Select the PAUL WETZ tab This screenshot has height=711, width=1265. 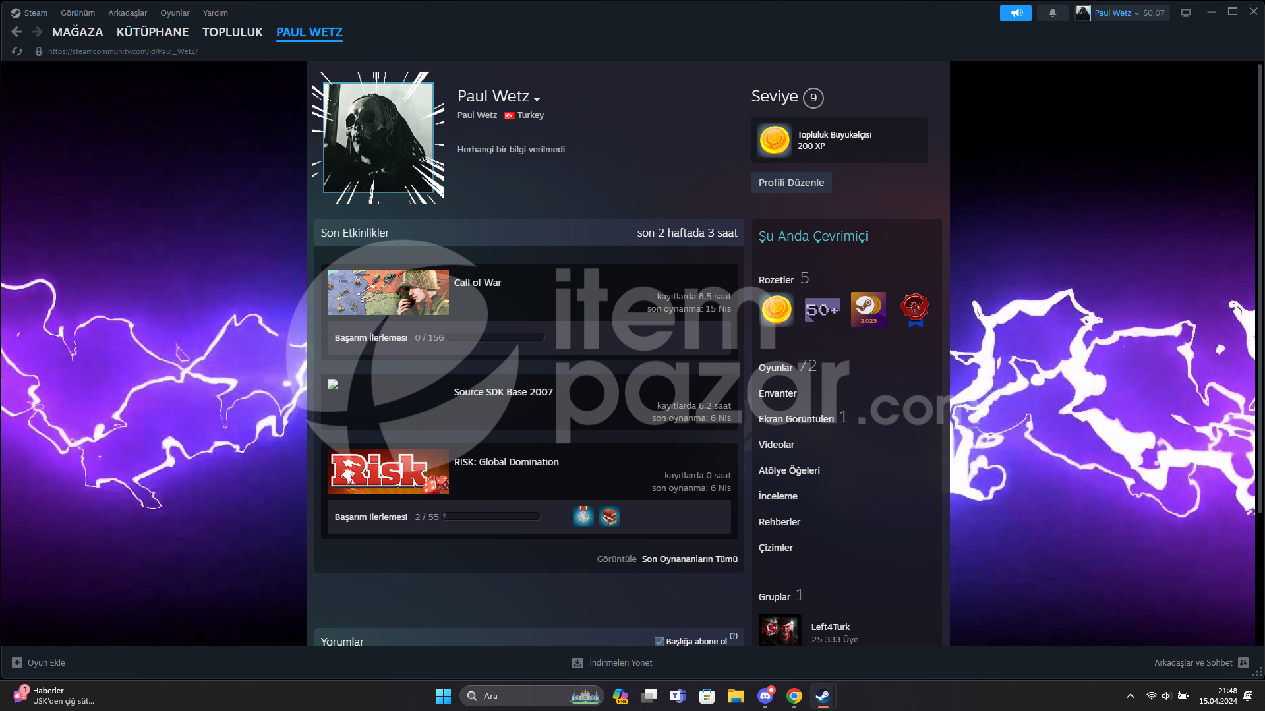click(309, 32)
